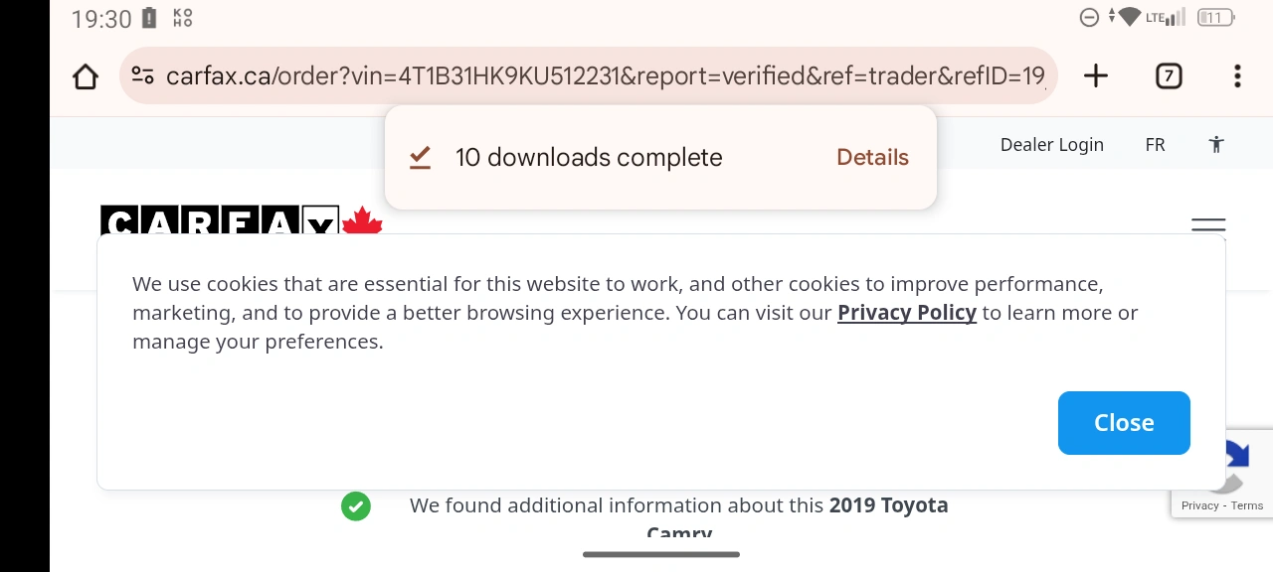Tap the downloads complete checkmark icon
This screenshot has height=572, width=1273.
(x=420, y=158)
